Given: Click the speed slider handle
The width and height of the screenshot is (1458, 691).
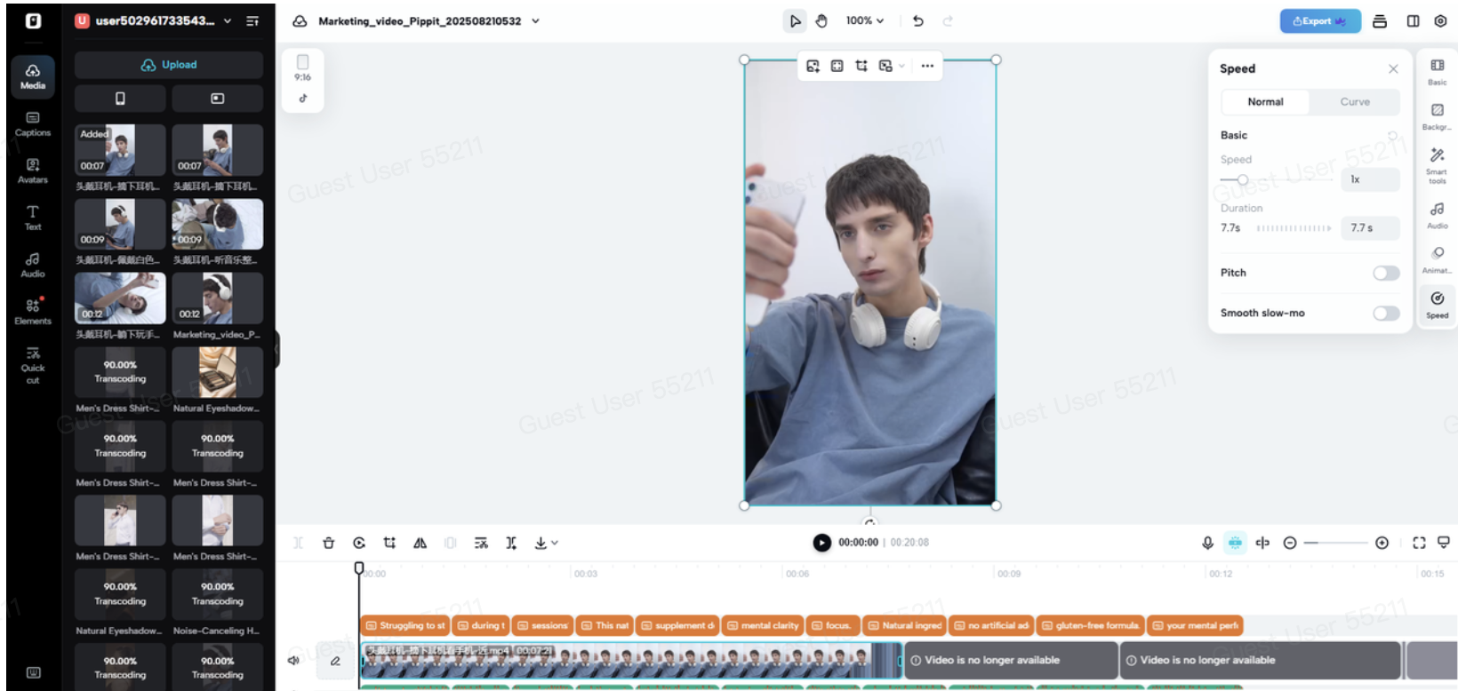Looking at the screenshot, I should [1243, 180].
